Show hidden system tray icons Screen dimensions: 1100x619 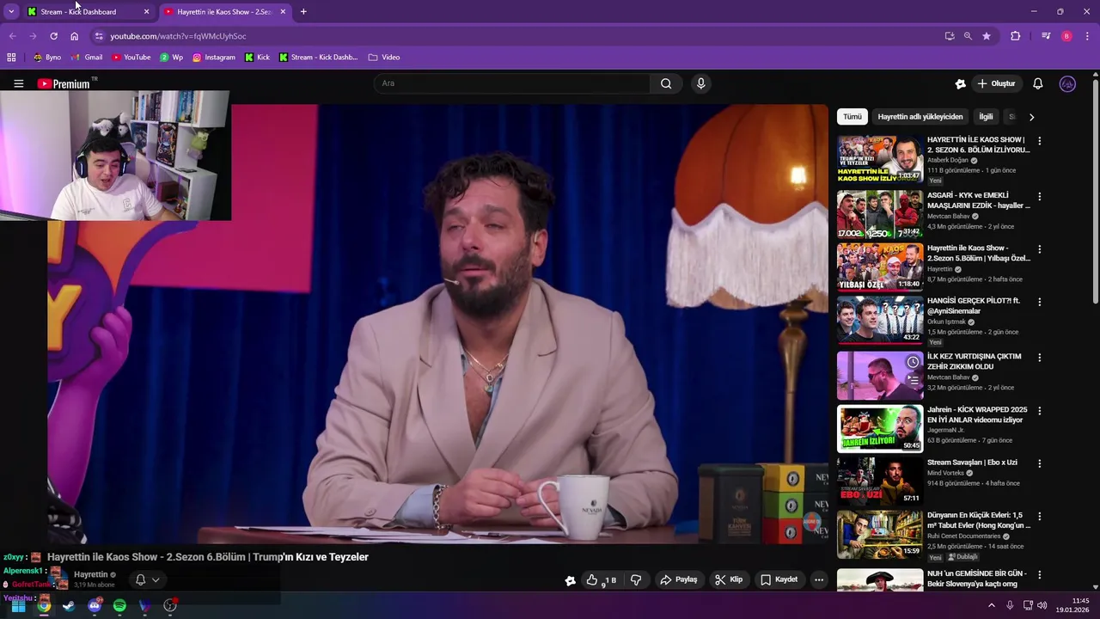point(991,606)
